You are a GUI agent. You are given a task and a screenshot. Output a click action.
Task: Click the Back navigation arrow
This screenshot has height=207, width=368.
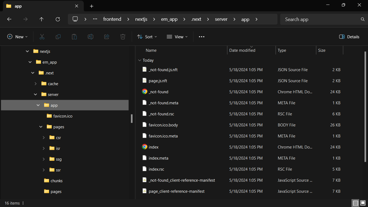tap(9, 19)
